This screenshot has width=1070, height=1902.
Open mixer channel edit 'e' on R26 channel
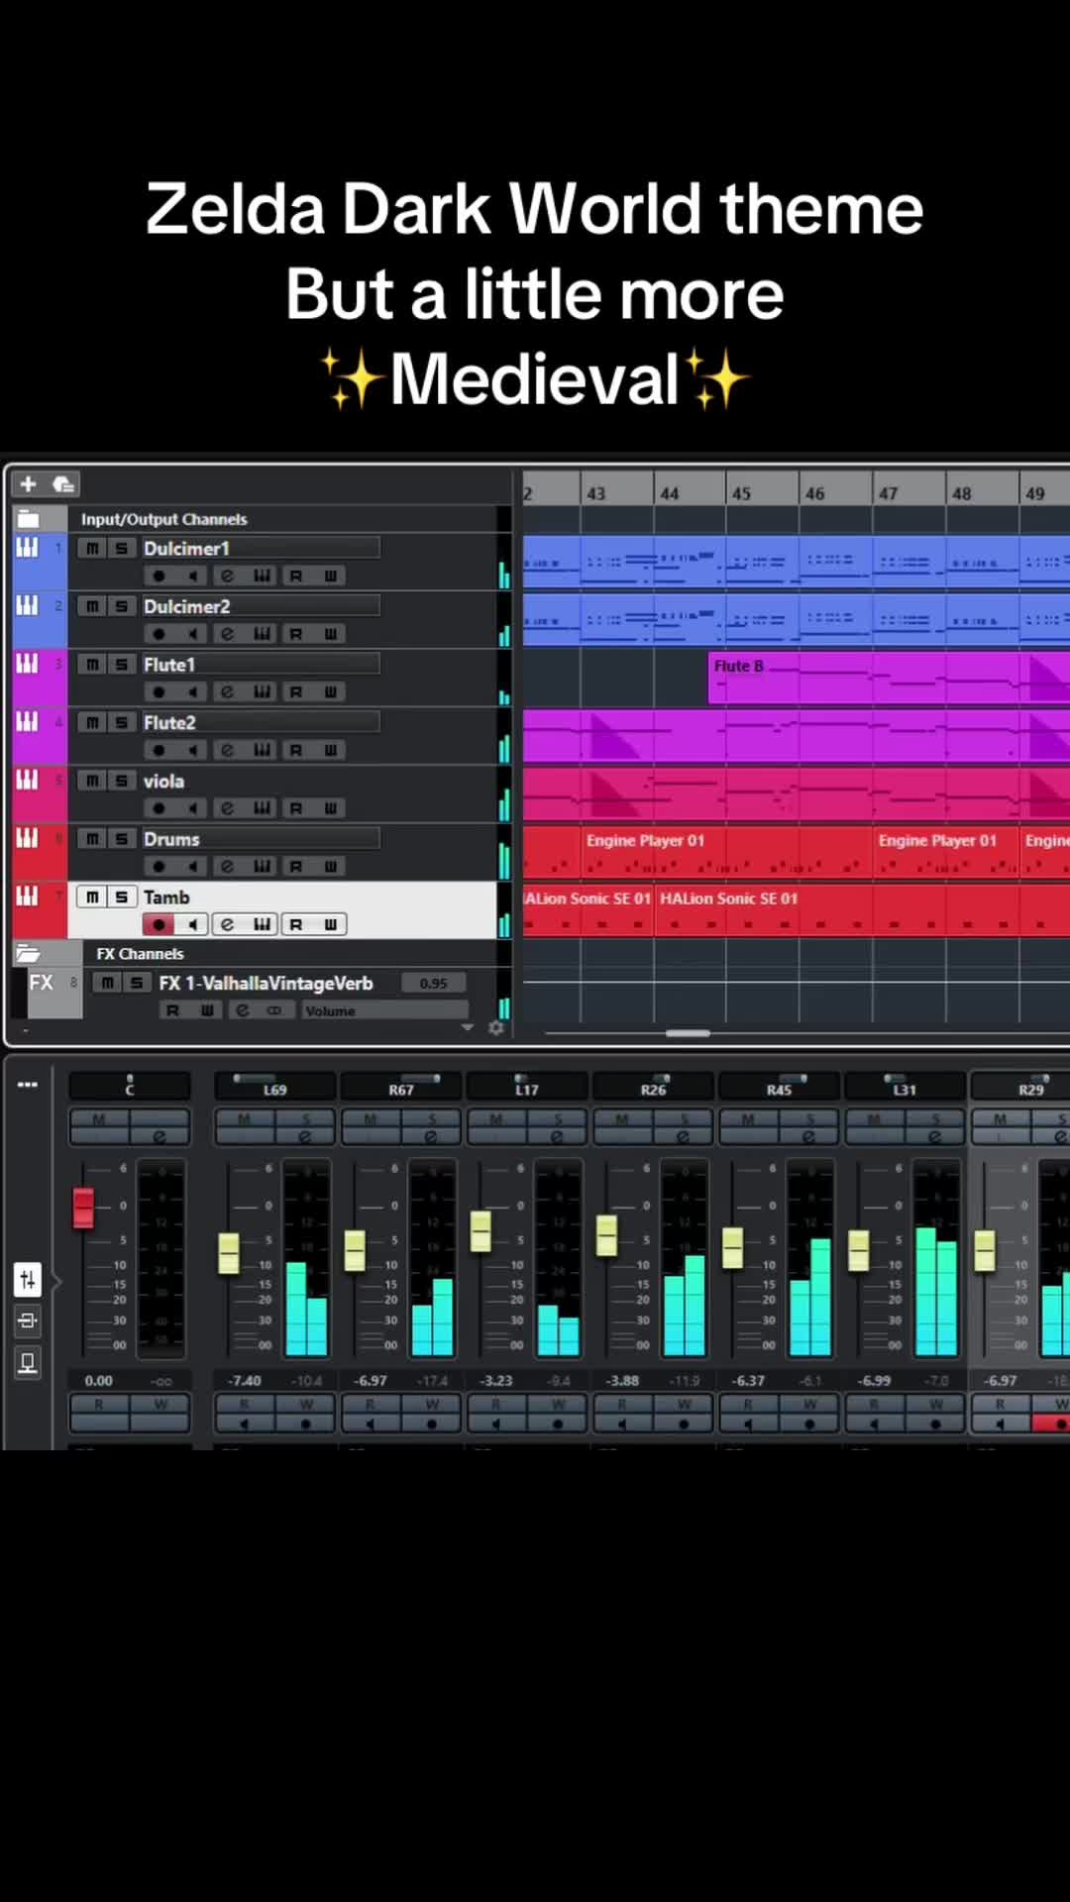point(683,1136)
